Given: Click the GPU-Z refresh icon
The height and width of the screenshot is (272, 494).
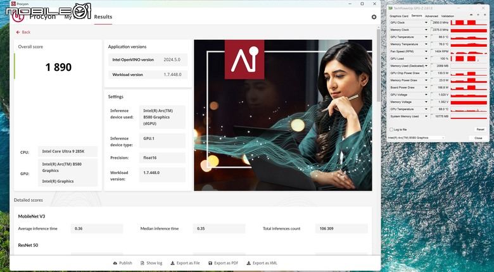Looking at the screenshot, I should (x=478, y=15).
